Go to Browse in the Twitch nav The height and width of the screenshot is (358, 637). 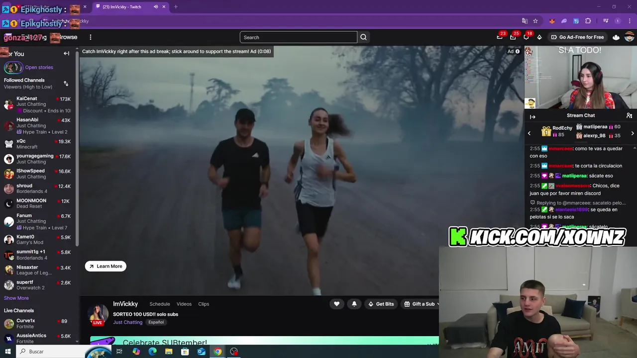click(x=68, y=37)
